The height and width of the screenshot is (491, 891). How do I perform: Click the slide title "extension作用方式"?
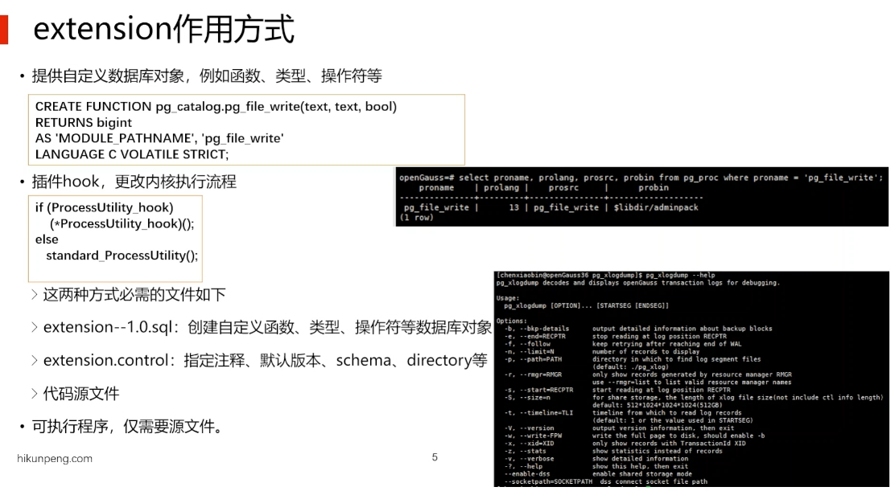163,30
